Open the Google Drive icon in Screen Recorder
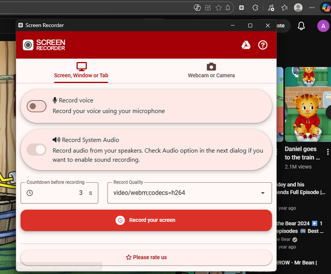The image size is (331, 274). point(246,45)
